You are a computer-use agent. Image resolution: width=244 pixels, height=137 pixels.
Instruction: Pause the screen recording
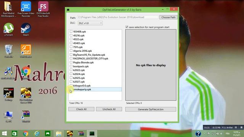click(x=236, y=127)
